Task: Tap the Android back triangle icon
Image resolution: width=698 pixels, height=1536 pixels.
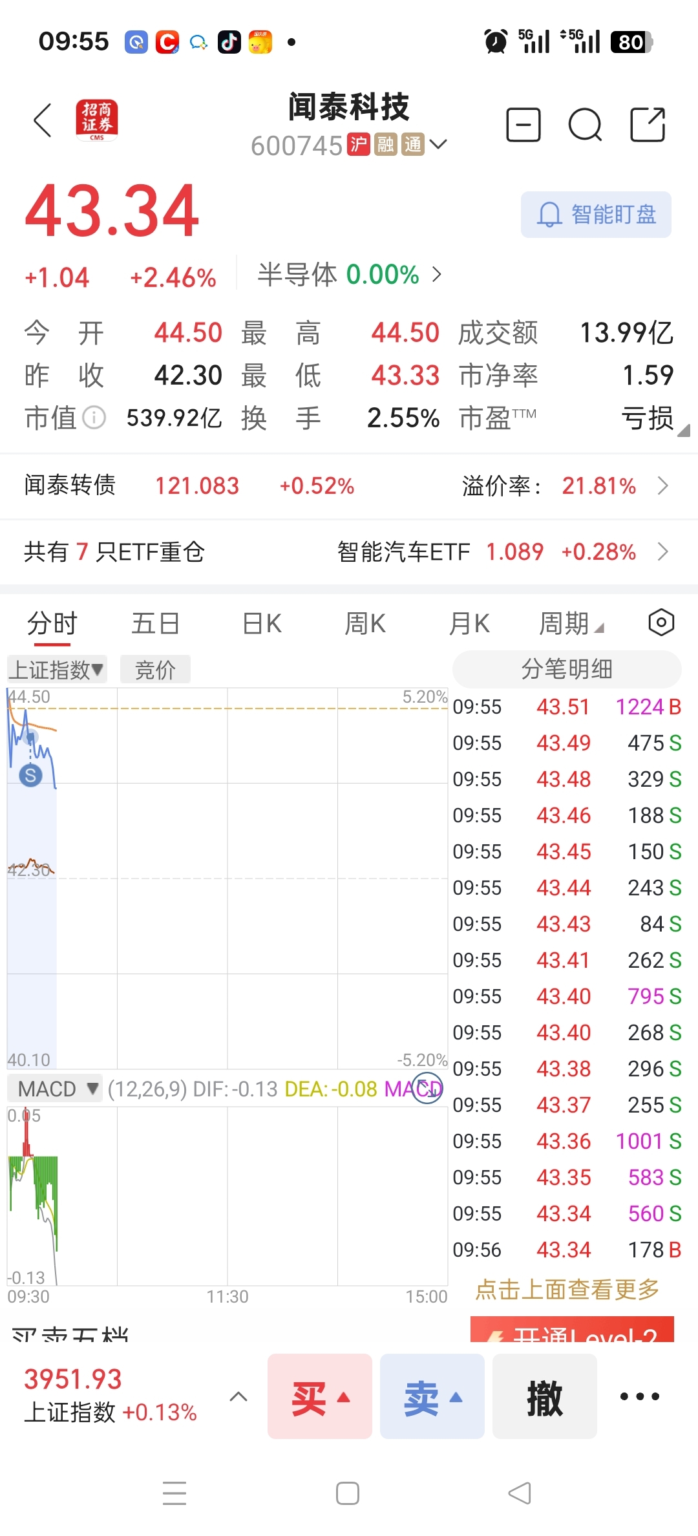Action: (x=520, y=1493)
